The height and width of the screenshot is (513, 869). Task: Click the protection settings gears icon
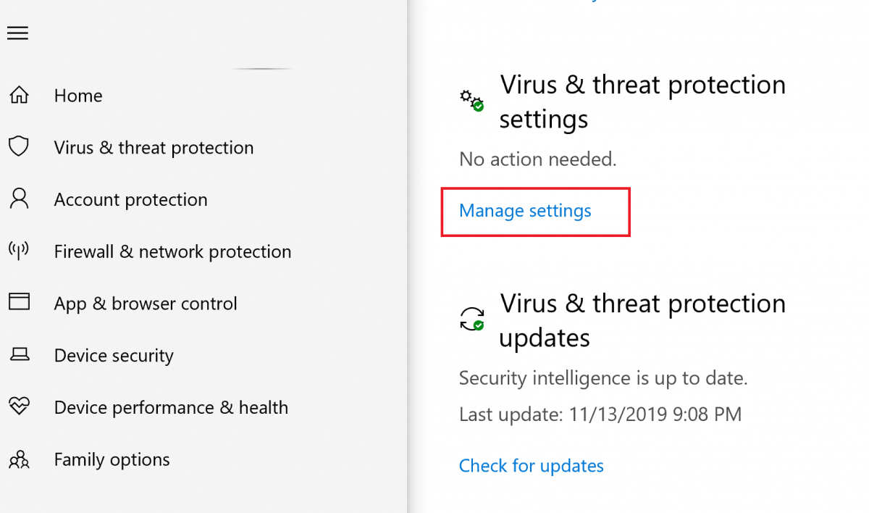pos(472,101)
